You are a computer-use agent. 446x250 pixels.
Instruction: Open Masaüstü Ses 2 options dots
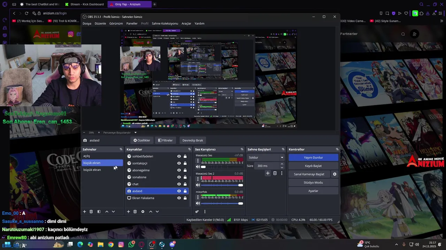[198, 179]
